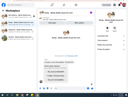The image size is (128, 97).
Task: Click the CA$1,300 listing details text
Action: pyautogui.click(x=55, y=20)
